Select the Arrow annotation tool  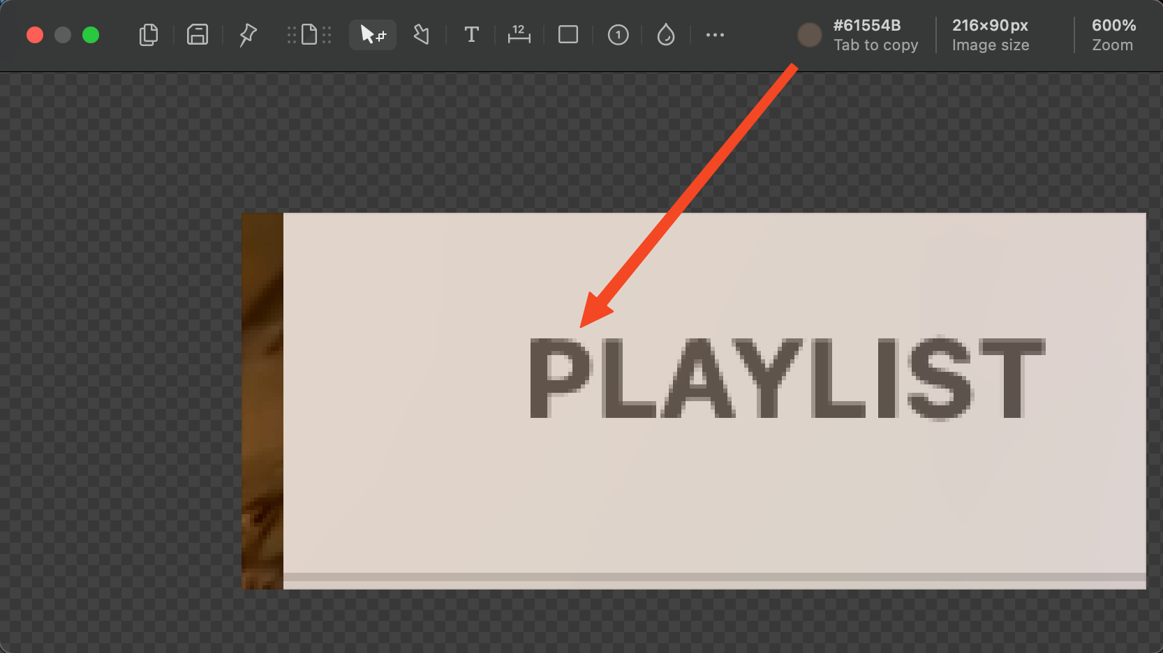[421, 35]
